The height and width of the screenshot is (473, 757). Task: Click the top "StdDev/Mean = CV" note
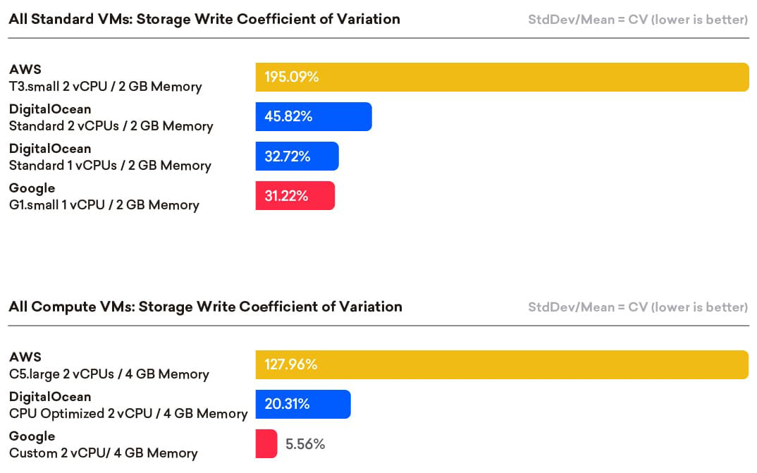(638, 20)
